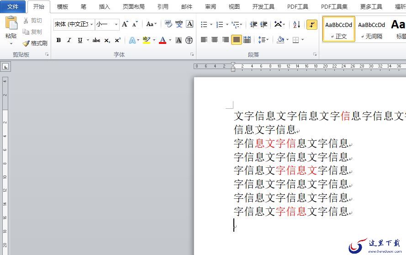This screenshot has height=255, width=406.
Task: Increase the paragraph indent
Action: click(264, 24)
